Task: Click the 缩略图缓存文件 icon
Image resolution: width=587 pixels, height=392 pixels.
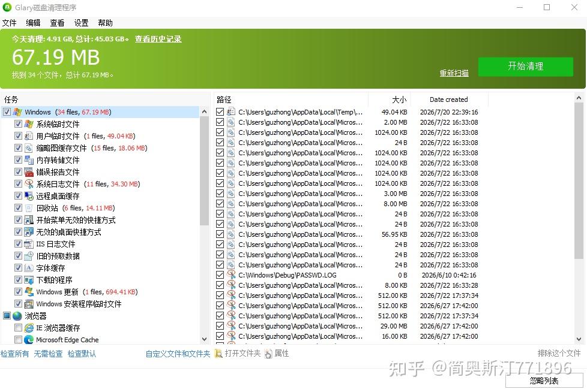Action: coord(29,147)
